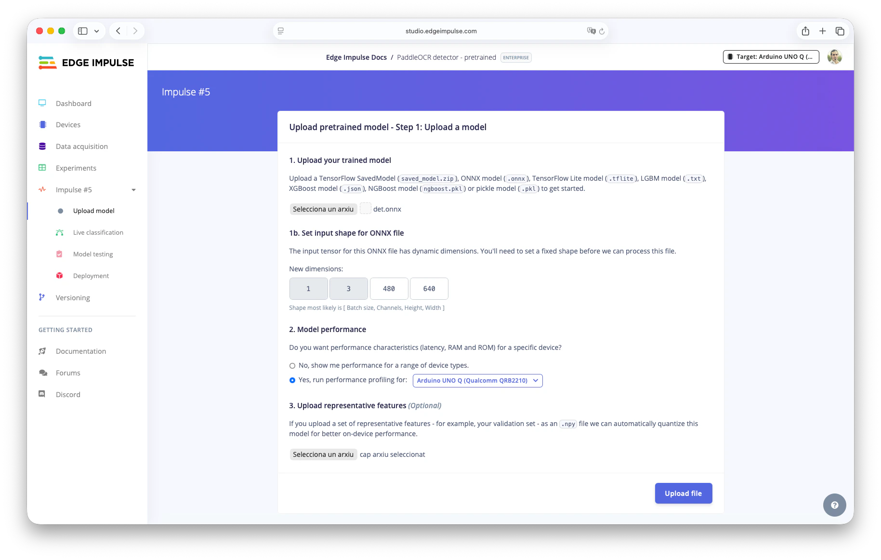The width and height of the screenshot is (881, 560).
Task: Open the Discord link
Action: (68, 395)
